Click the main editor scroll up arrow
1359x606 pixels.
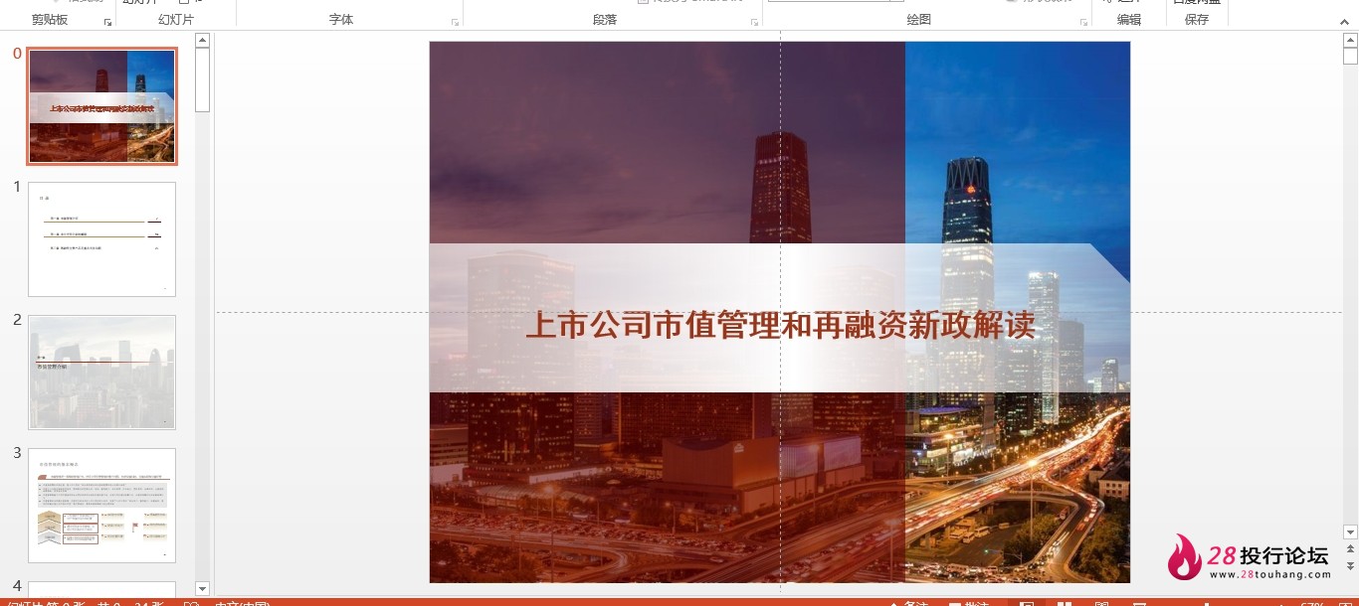point(1350,40)
